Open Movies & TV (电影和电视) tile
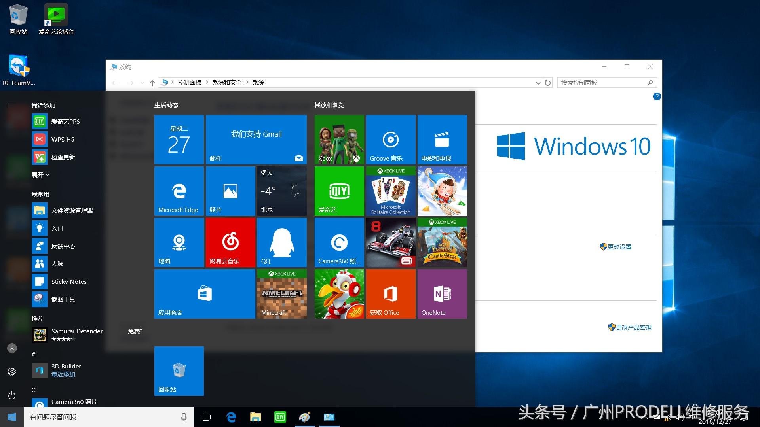 (x=442, y=140)
